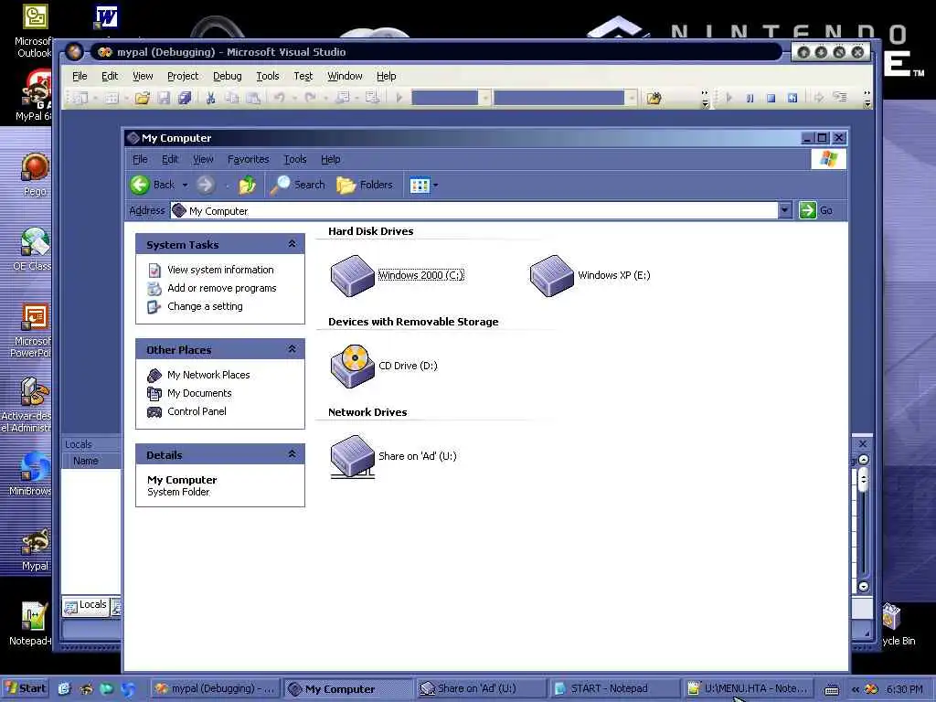Viewport: 936px width, 702px height.
Task: Go up one folder level
Action: point(247,185)
